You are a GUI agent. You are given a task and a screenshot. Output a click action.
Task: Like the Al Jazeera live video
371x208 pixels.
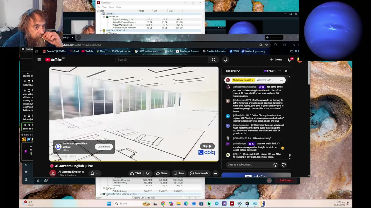[x=135, y=173]
